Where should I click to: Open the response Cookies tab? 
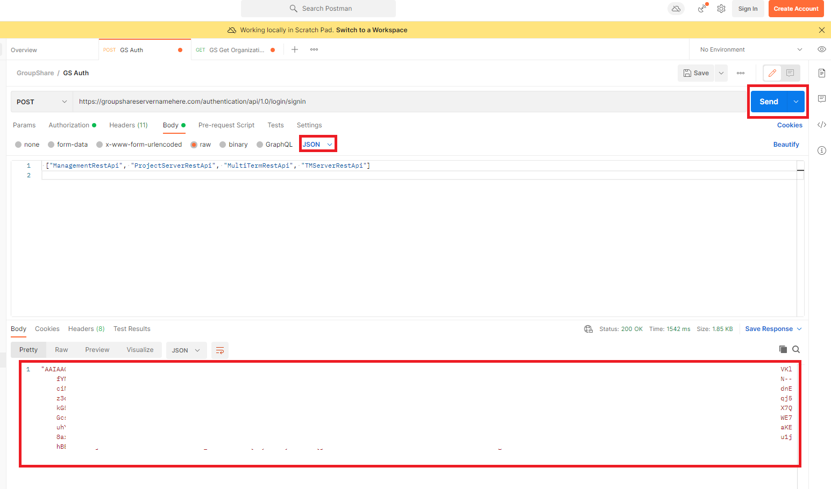pyautogui.click(x=47, y=329)
